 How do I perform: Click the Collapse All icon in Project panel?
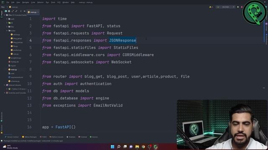[16, 11]
